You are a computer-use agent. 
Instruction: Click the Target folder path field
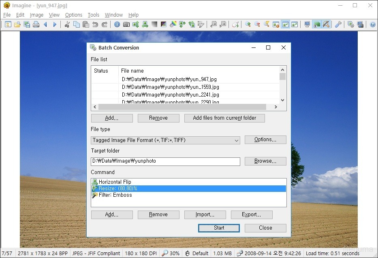(165, 161)
